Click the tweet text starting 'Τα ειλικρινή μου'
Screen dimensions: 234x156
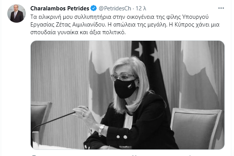(x=125, y=25)
